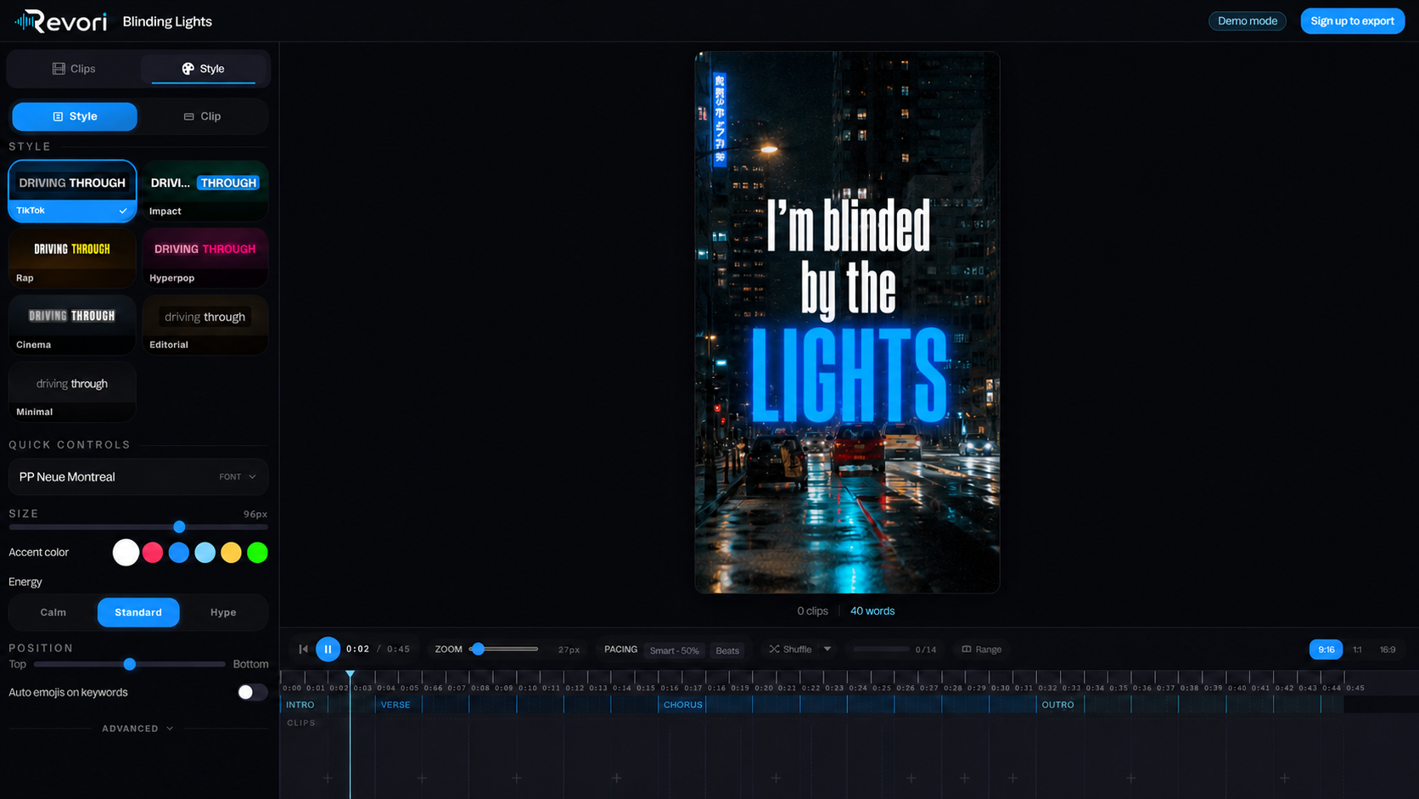Skip back to the start of the track
Screen dimensions: 1419x799
[303, 650]
